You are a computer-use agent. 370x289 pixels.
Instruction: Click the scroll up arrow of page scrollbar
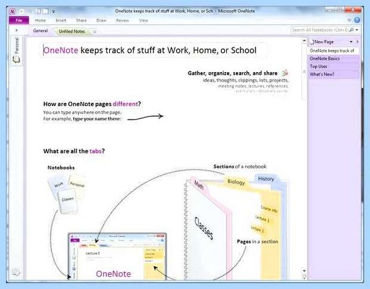(x=304, y=41)
